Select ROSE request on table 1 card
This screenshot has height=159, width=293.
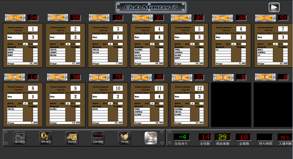coord(15,53)
